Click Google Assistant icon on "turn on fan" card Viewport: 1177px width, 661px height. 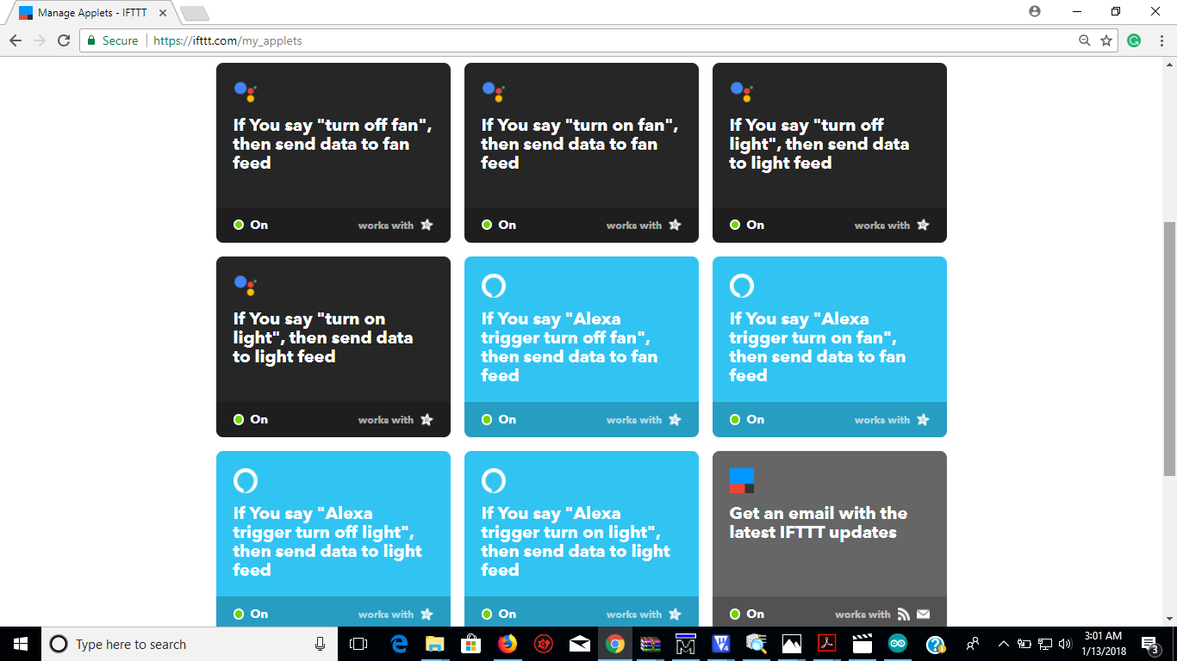point(493,91)
